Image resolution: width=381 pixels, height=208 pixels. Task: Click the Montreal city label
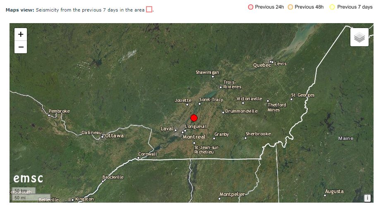click(194, 137)
